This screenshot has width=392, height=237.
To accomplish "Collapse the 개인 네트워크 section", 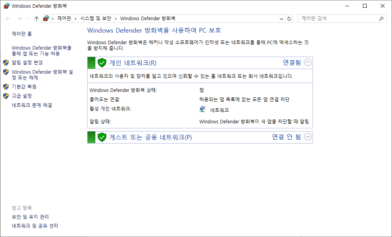I will click(308, 62).
